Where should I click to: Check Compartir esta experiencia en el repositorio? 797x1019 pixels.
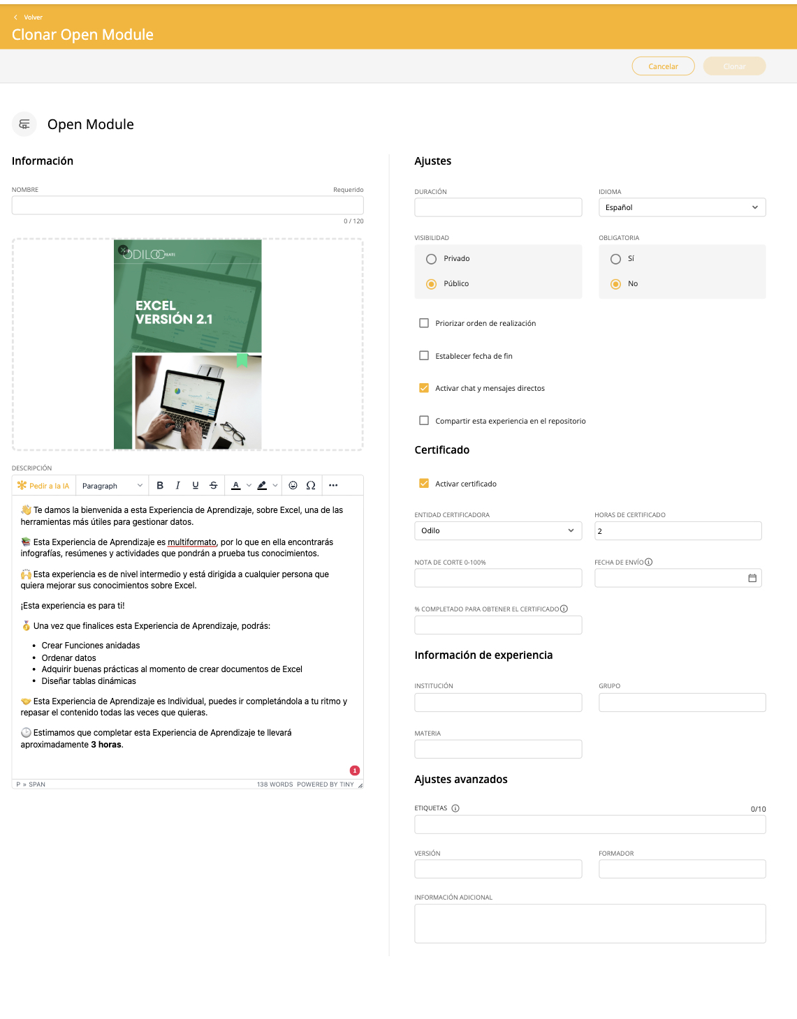424,421
